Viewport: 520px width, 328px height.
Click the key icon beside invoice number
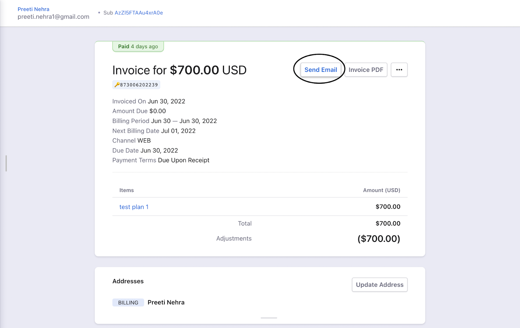[117, 85]
